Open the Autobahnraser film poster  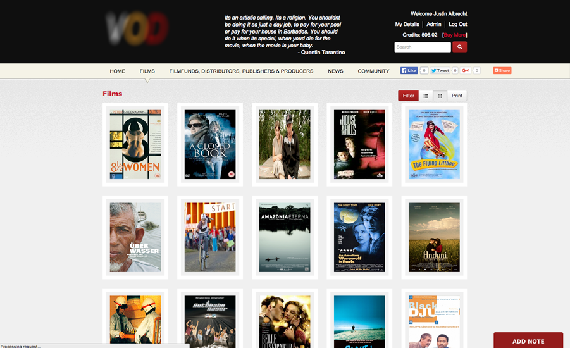[210, 321]
